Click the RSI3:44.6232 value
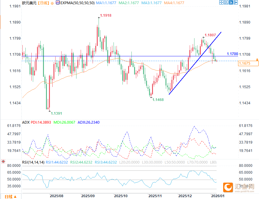This screenshot has width=259, height=199. click(106, 162)
